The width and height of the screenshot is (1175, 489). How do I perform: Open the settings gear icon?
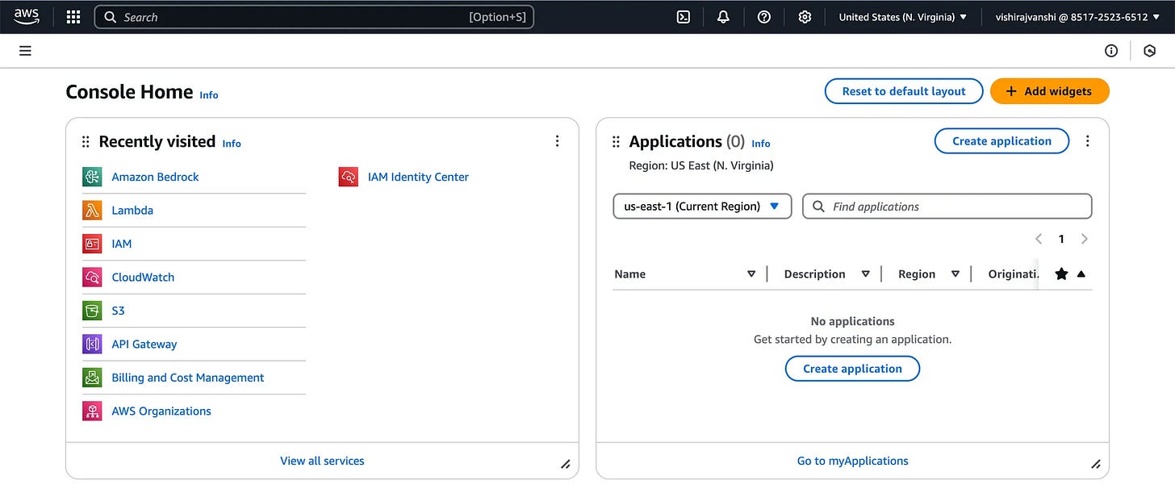click(x=805, y=17)
